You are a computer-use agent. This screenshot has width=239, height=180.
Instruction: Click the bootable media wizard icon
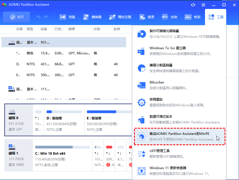(142, 34)
